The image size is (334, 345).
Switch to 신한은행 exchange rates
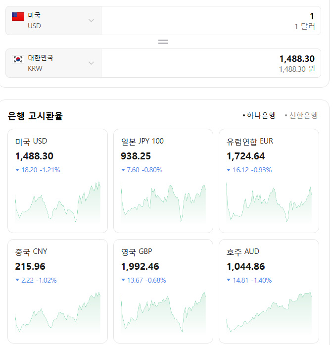click(303, 115)
